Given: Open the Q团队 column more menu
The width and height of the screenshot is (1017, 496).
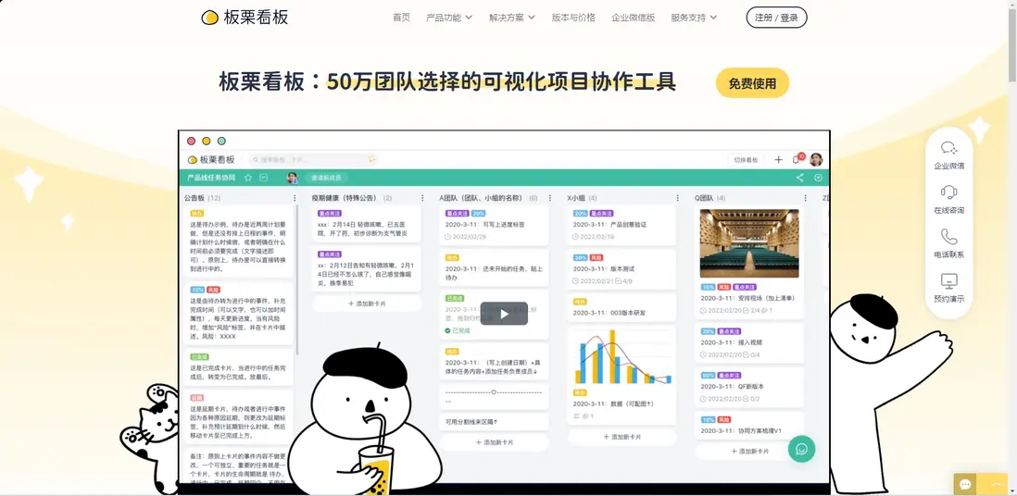Looking at the screenshot, I should pyautogui.click(x=805, y=198).
